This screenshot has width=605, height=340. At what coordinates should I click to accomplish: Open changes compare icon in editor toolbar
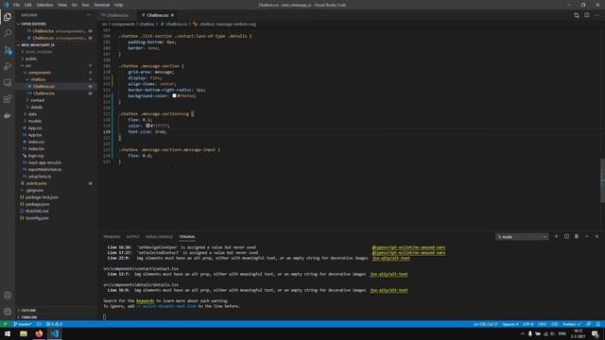coord(577,15)
